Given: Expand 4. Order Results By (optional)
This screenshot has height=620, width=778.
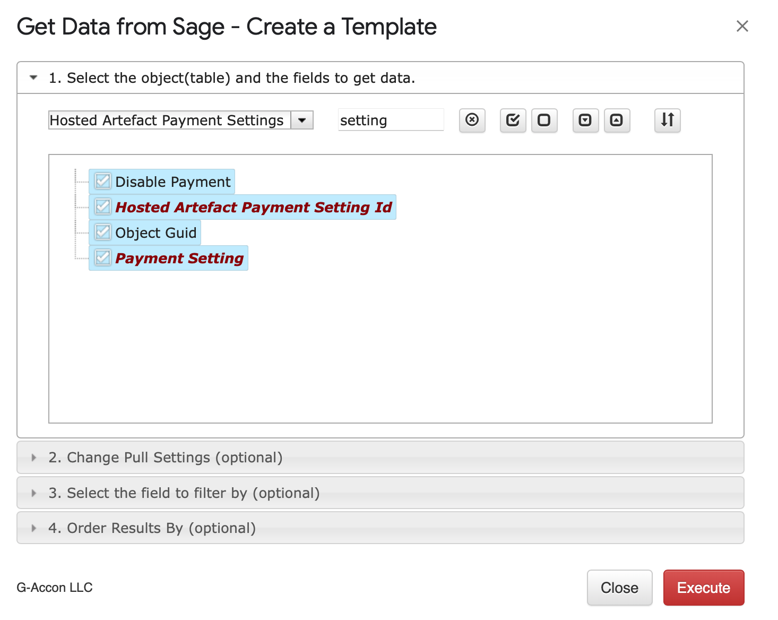Looking at the screenshot, I should (x=381, y=528).
